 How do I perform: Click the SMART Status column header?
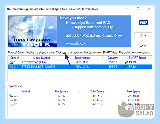point(137,58)
